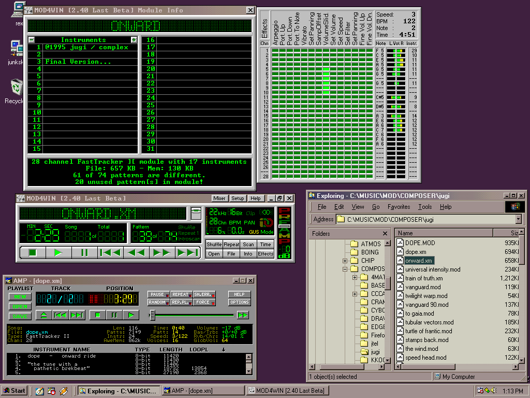The width and height of the screenshot is (530, 398).
Task: Collapse the COMPOS folder tree node
Action: [345, 269]
